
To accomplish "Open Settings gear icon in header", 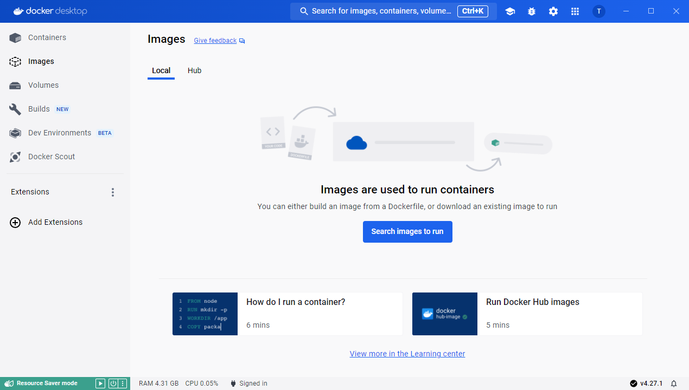I will coord(553,11).
